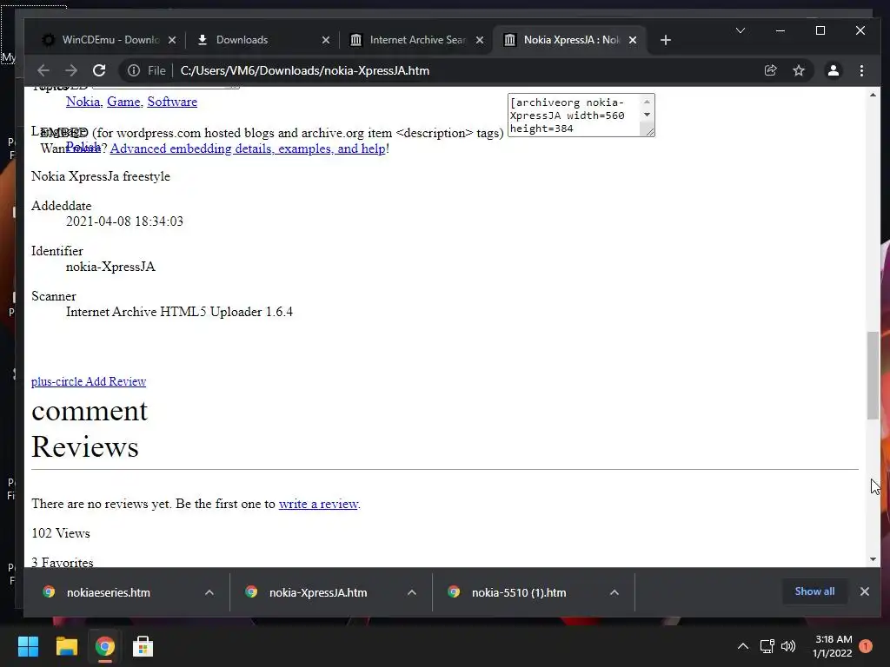Close the Internet Archive Search tab
Viewport: 890px width, 667px height.
(x=480, y=40)
